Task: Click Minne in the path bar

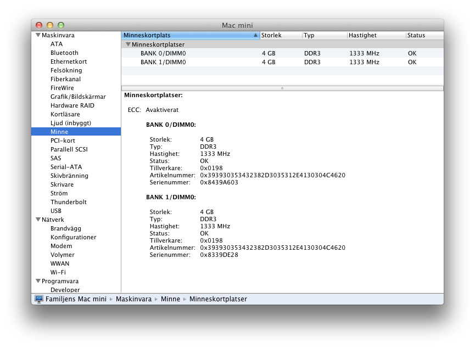Action: click(x=170, y=299)
